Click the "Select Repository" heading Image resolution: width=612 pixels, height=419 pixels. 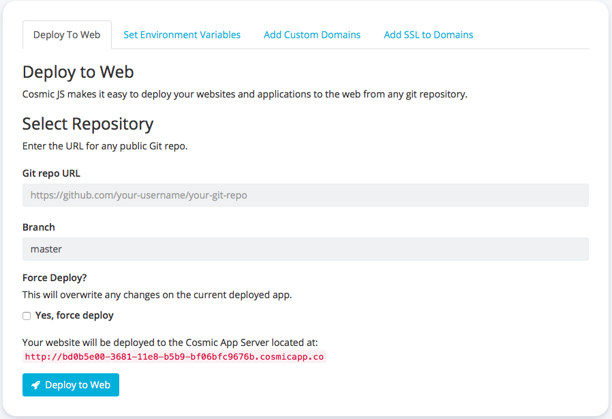click(88, 124)
